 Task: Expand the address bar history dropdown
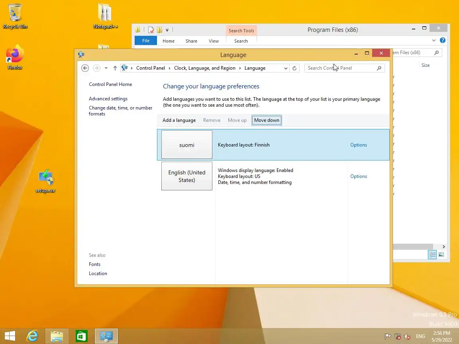point(286,68)
